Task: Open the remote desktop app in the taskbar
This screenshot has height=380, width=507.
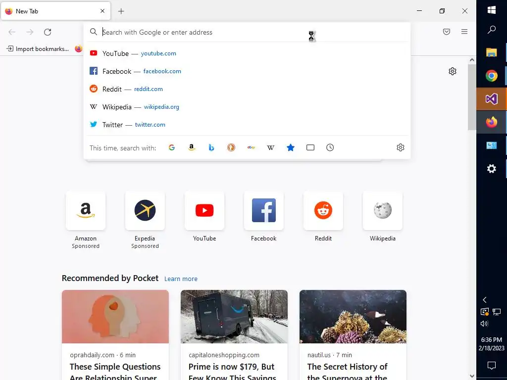Action: pos(492,145)
